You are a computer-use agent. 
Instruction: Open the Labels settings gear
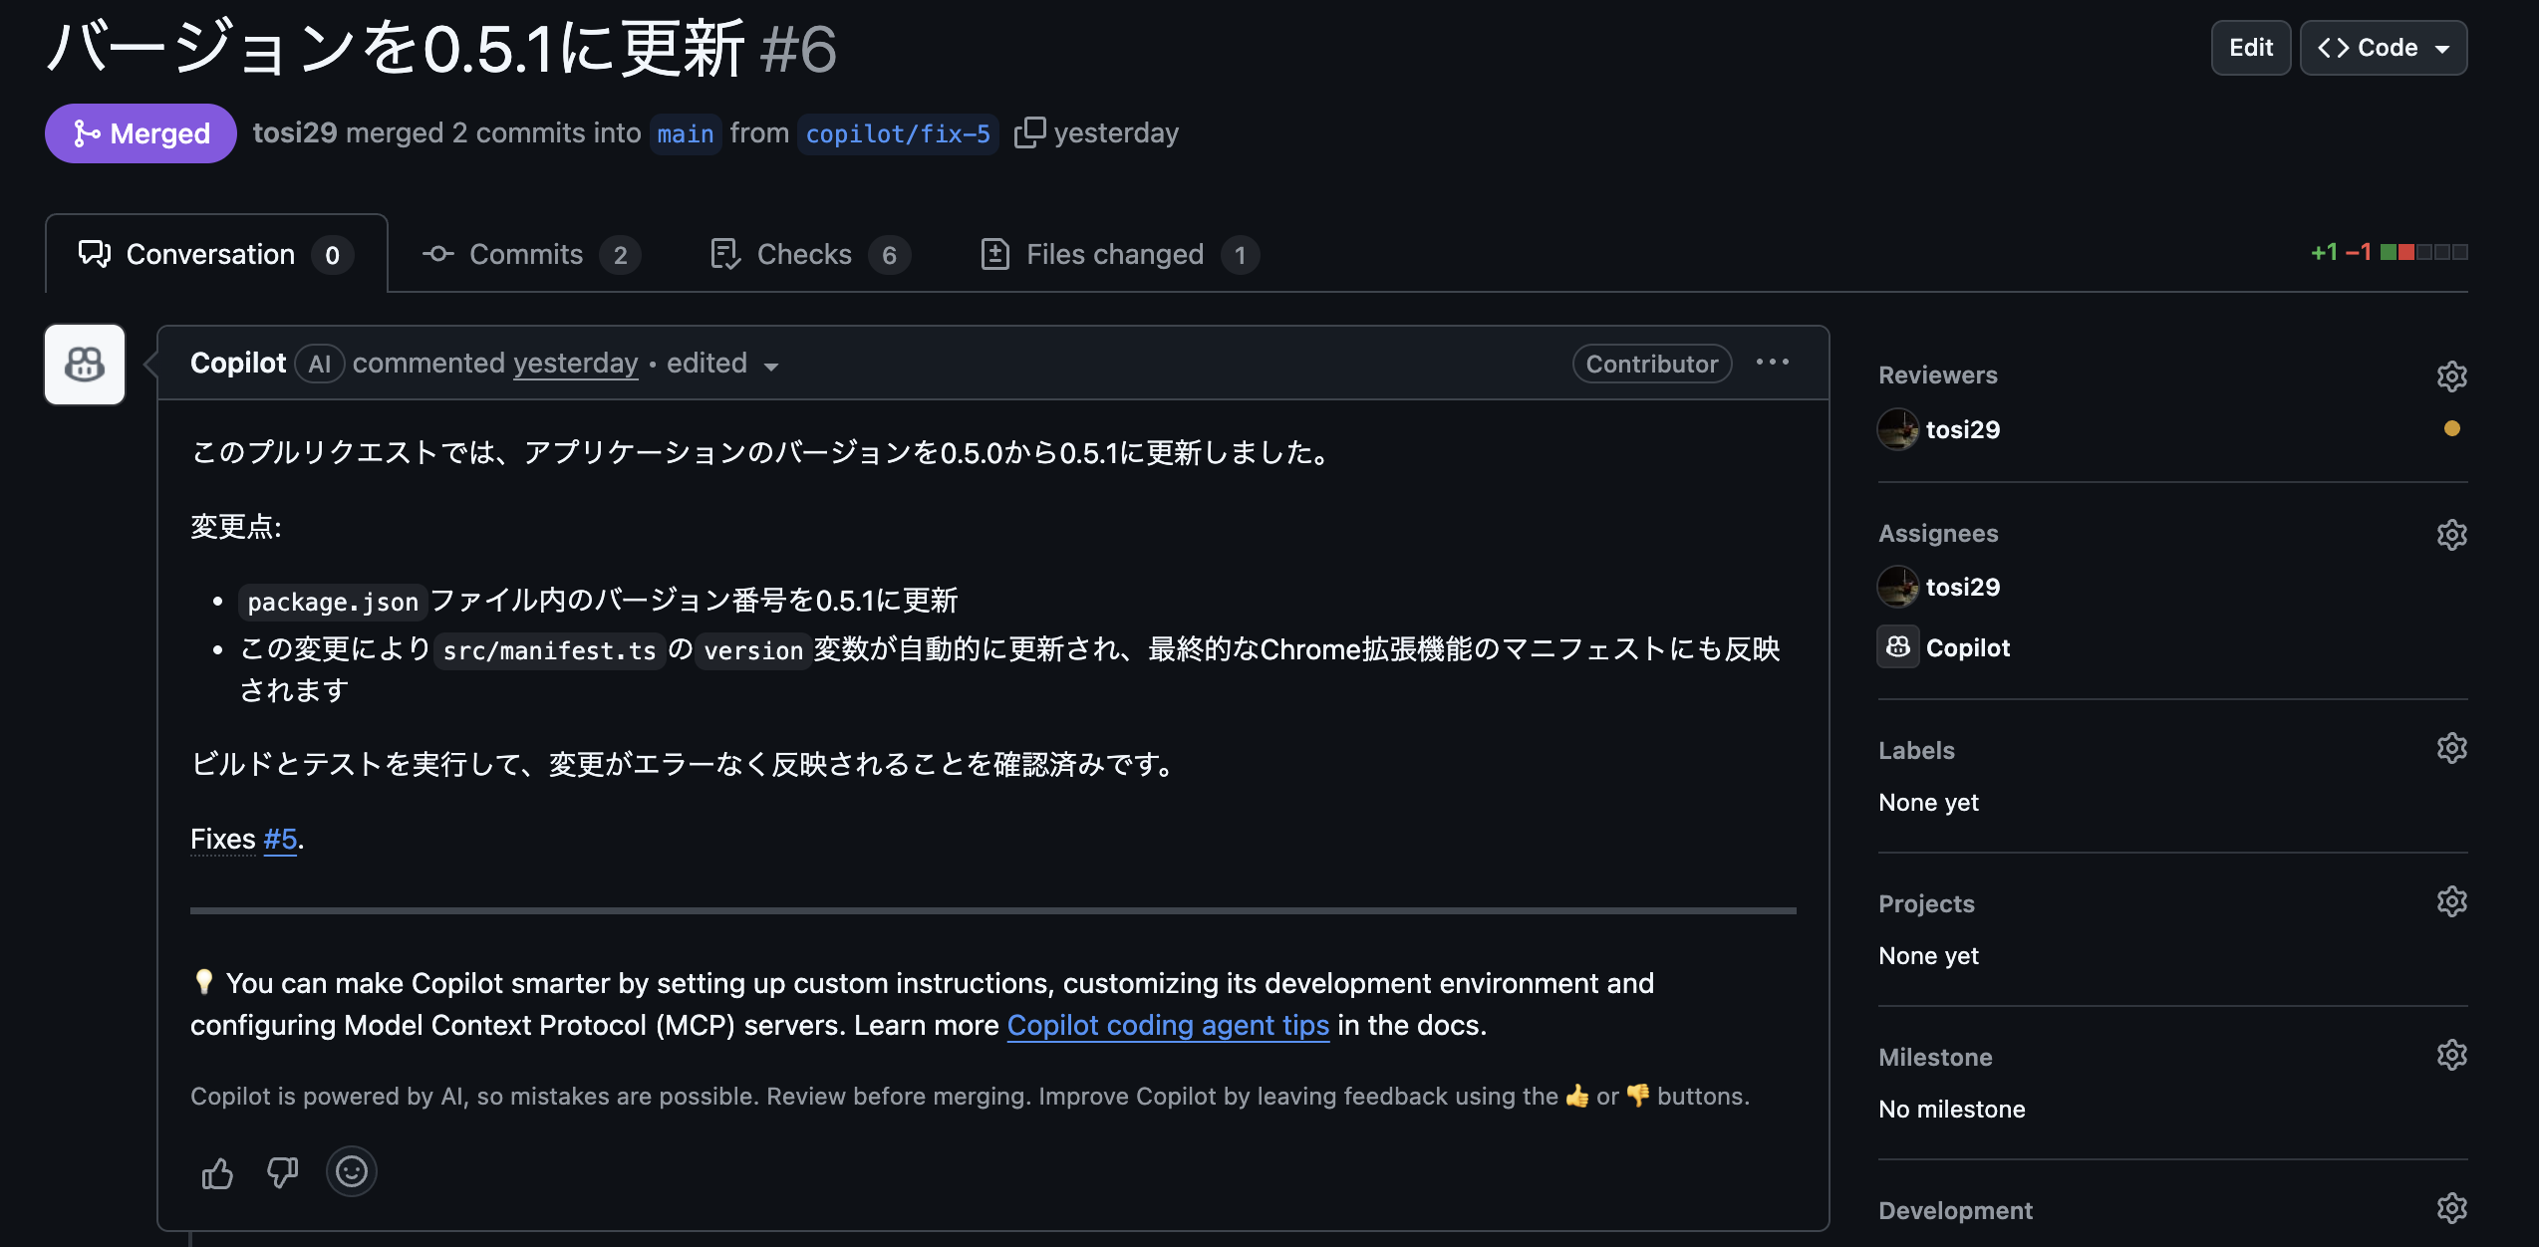point(2451,748)
